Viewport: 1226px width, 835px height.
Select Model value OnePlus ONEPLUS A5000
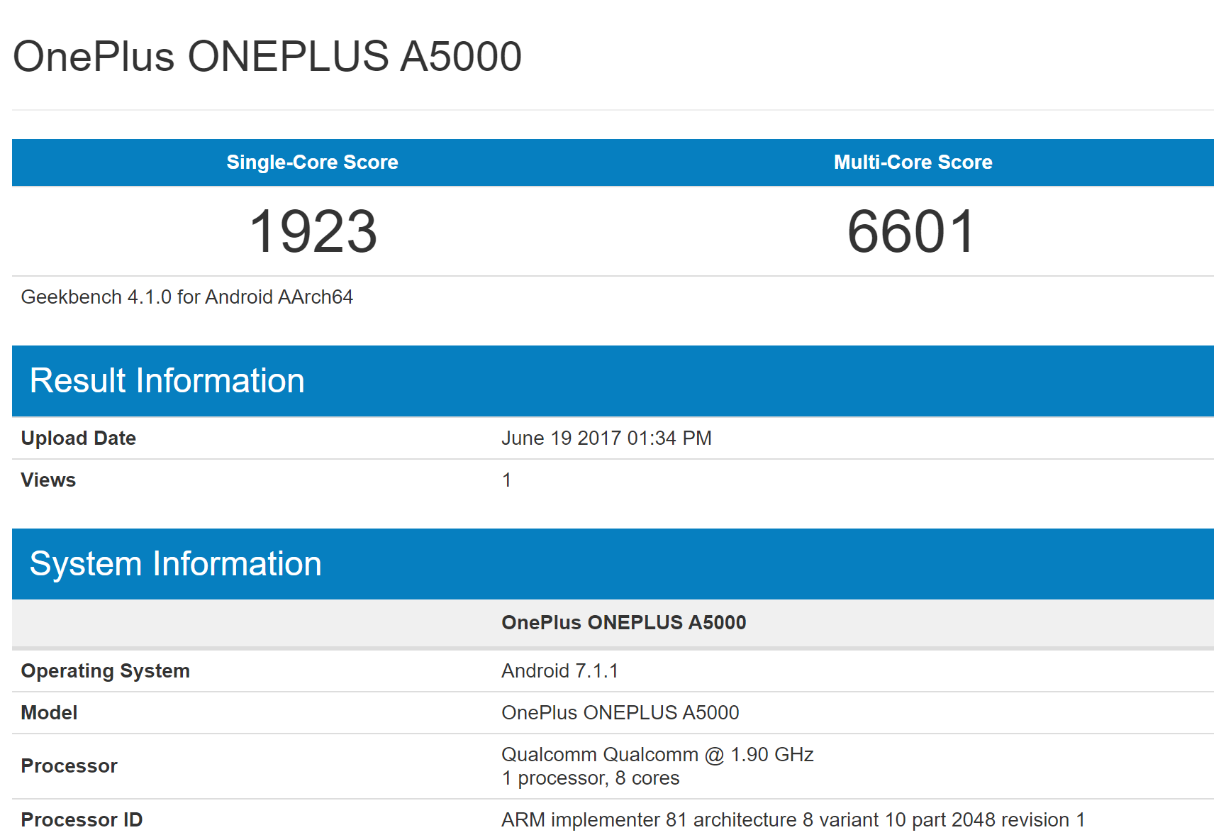coord(620,713)
